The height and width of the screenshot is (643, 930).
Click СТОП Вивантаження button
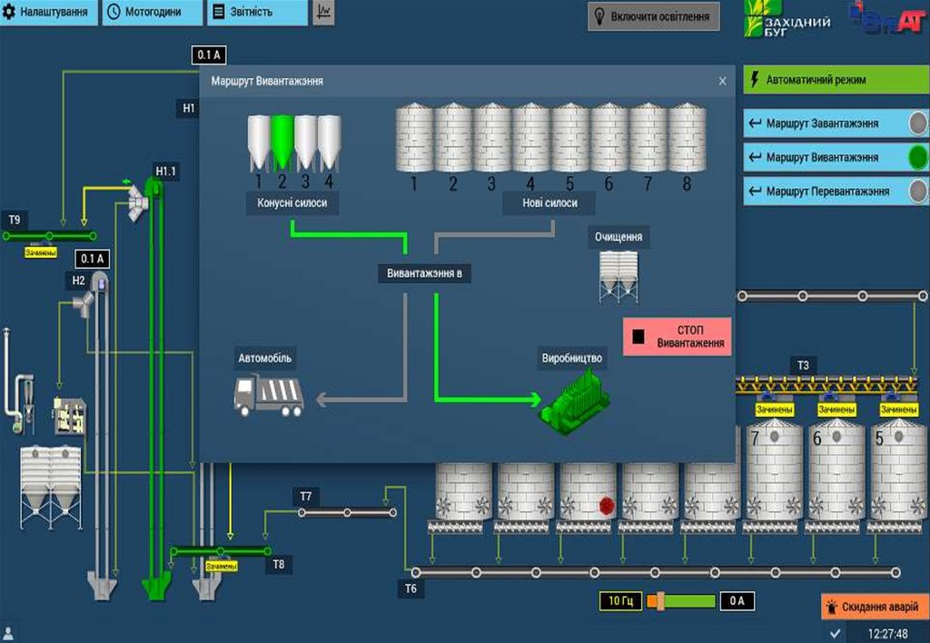point(677,336)
